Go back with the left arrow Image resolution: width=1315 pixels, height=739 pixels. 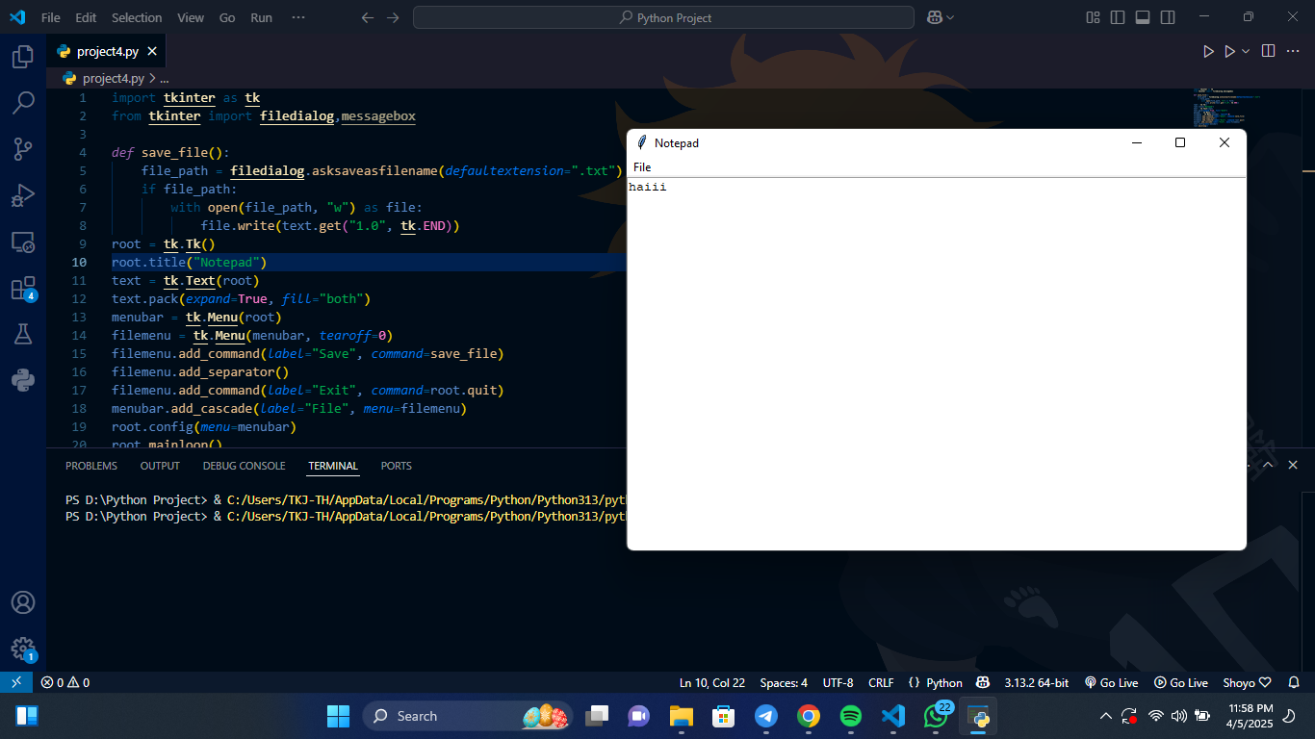(x=367, y=17)
